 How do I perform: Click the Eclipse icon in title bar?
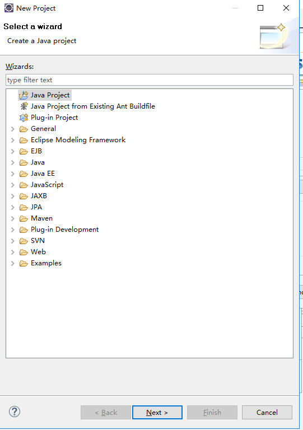pyautogui.click(x=9, y=8)
